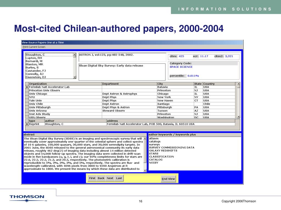Click the Reprint type cell
281x210 pixels.
click(x=36, y=124)
